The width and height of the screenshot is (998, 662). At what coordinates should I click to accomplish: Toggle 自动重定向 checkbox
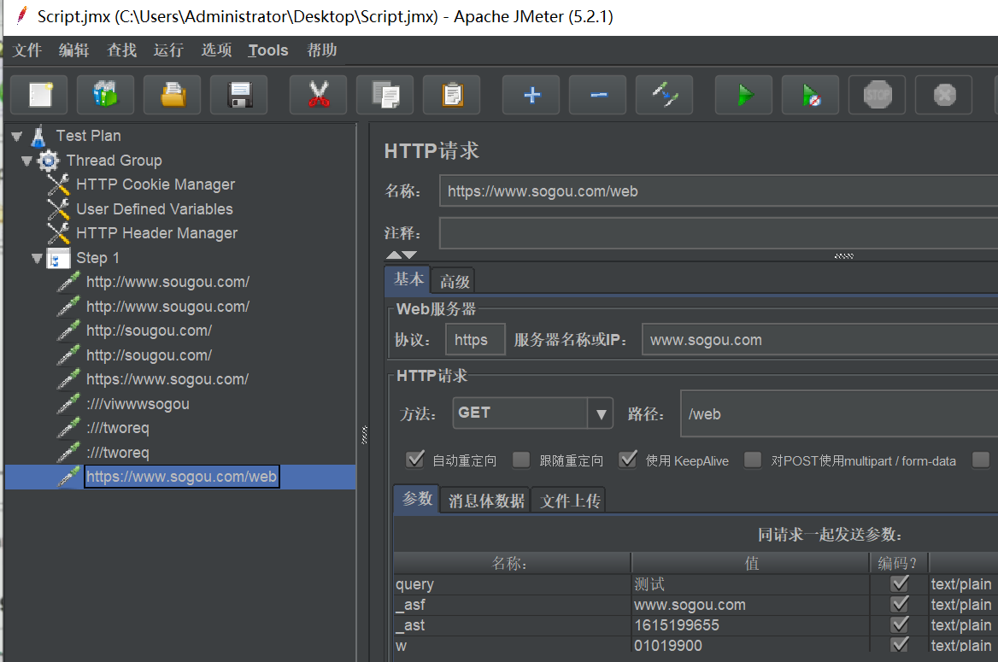(x=415, y=460)
